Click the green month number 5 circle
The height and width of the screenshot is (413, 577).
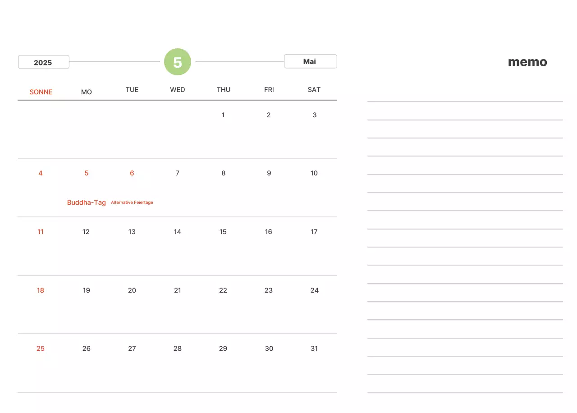[178, 62]
